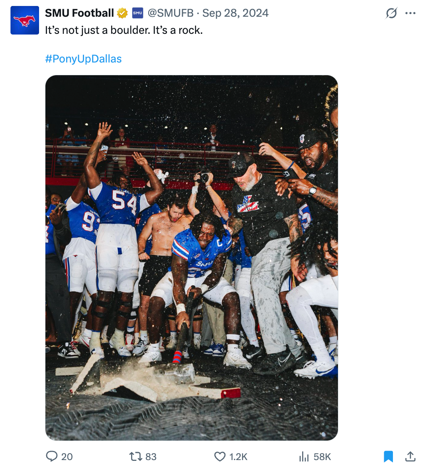
Task: Share the post via upload arrow icon
Action: pyautogui.click(x=410, y=456)
